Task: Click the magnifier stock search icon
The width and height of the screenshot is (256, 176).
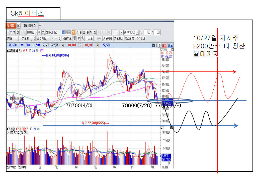Action: pyautogui.click(x=39, y=32)
